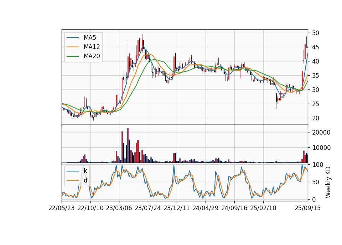Image resolution: width=342 pixels, height=245 pixels.
Task: Click the KD axis value 100
Action: pyautogui.click(x=317, y=165)
